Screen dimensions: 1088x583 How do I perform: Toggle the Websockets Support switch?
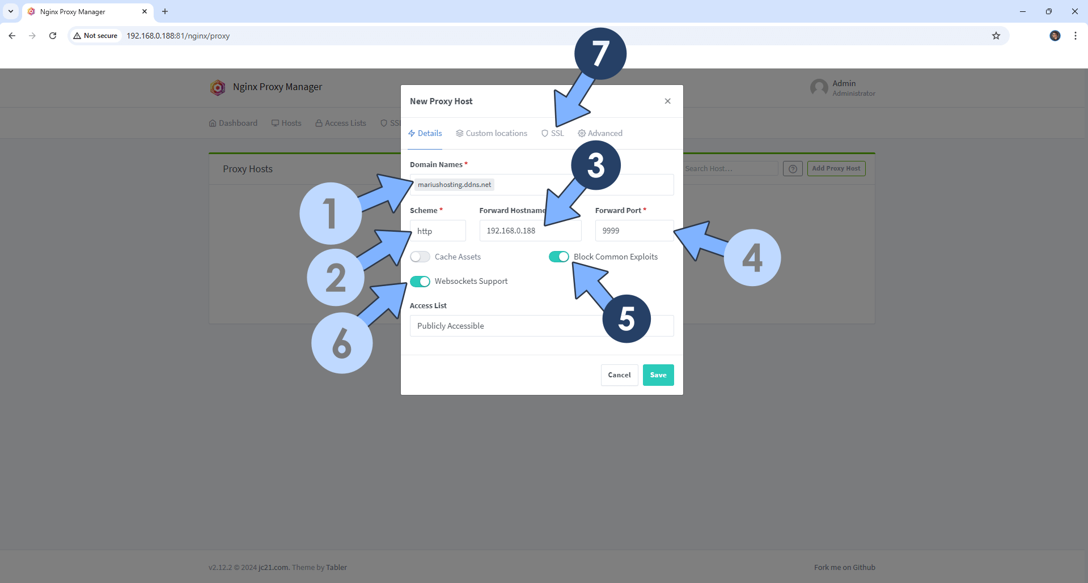click(x=420, y=281)
